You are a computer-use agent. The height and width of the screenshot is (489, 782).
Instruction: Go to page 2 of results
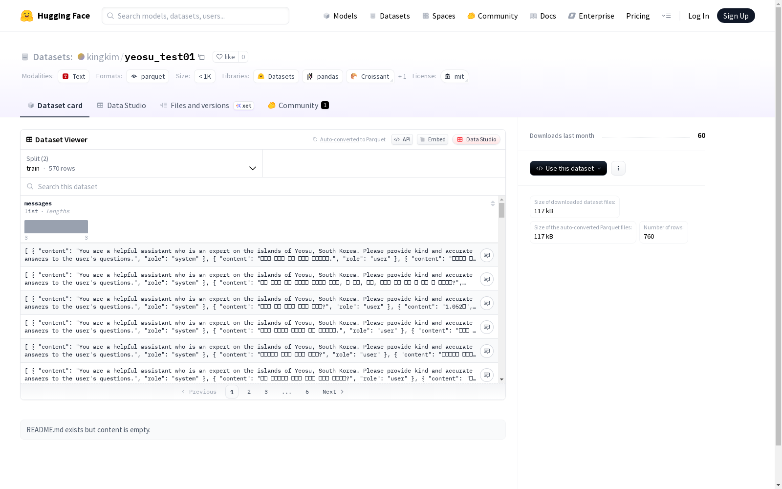[x=249, y=392]
